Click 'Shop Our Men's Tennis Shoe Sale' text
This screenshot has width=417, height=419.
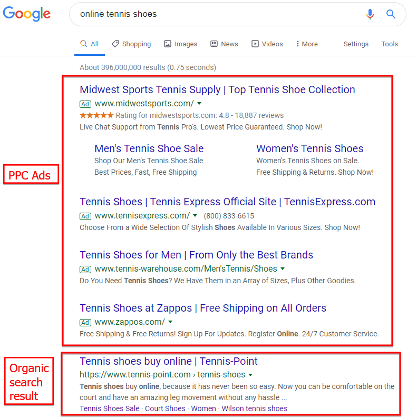click(149, 161)
